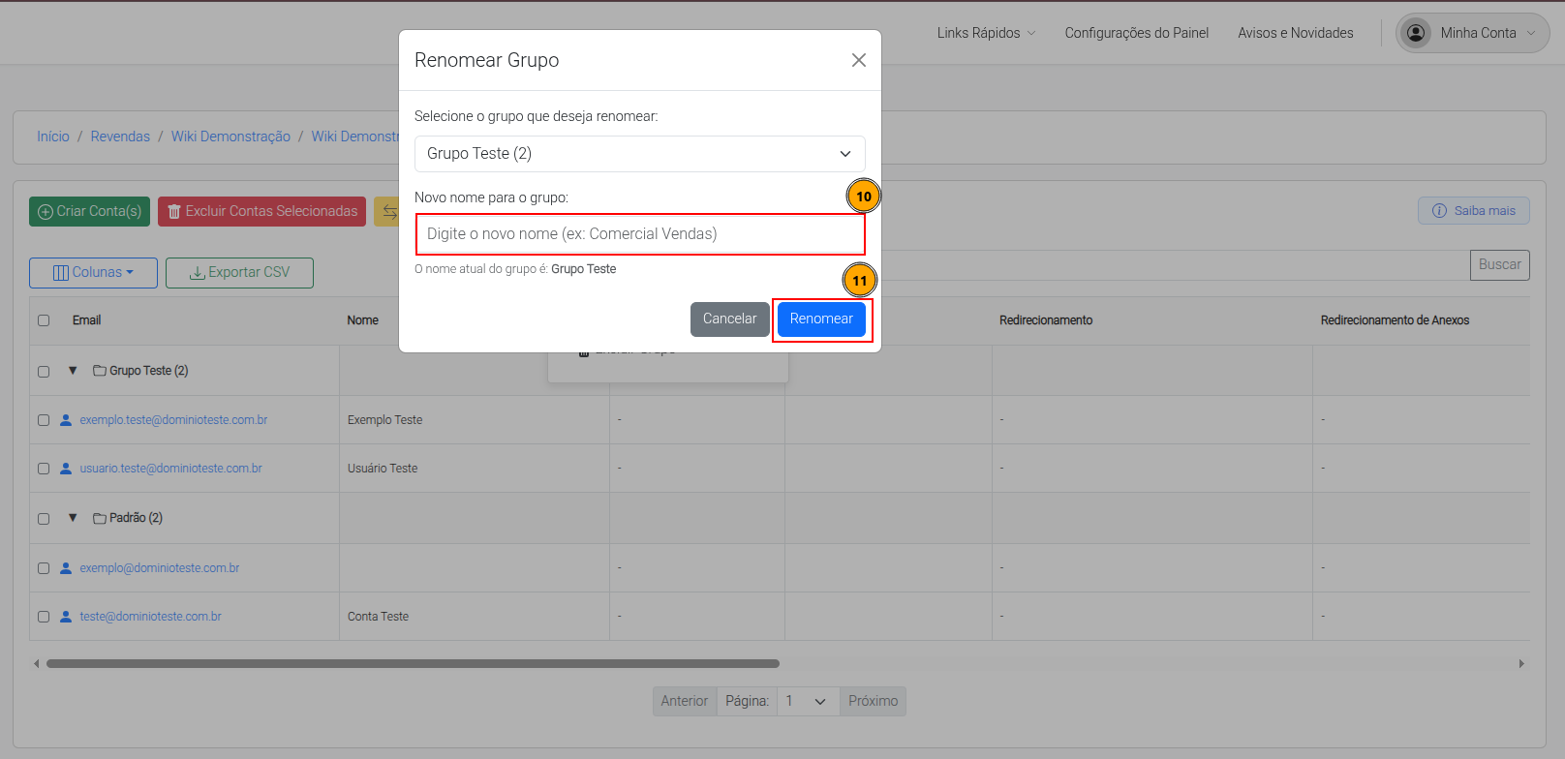The width and height of the screenshot is (1565, 759).
Task: Click user icon beside exemplo@dominioteste.com.br
Action: 66,568
